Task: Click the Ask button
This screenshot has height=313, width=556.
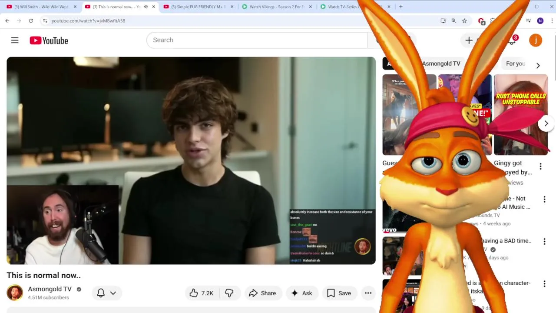Action: [x=301, y=293]
